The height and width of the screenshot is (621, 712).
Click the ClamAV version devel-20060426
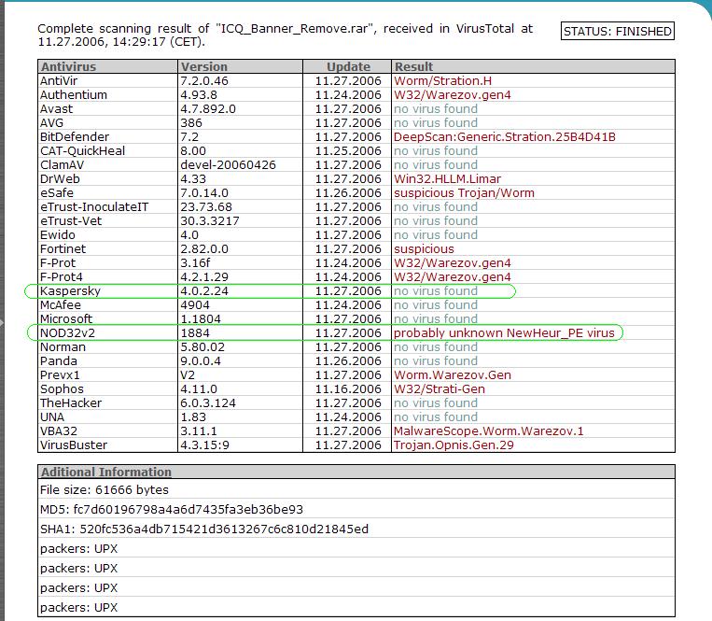(228, 165)
